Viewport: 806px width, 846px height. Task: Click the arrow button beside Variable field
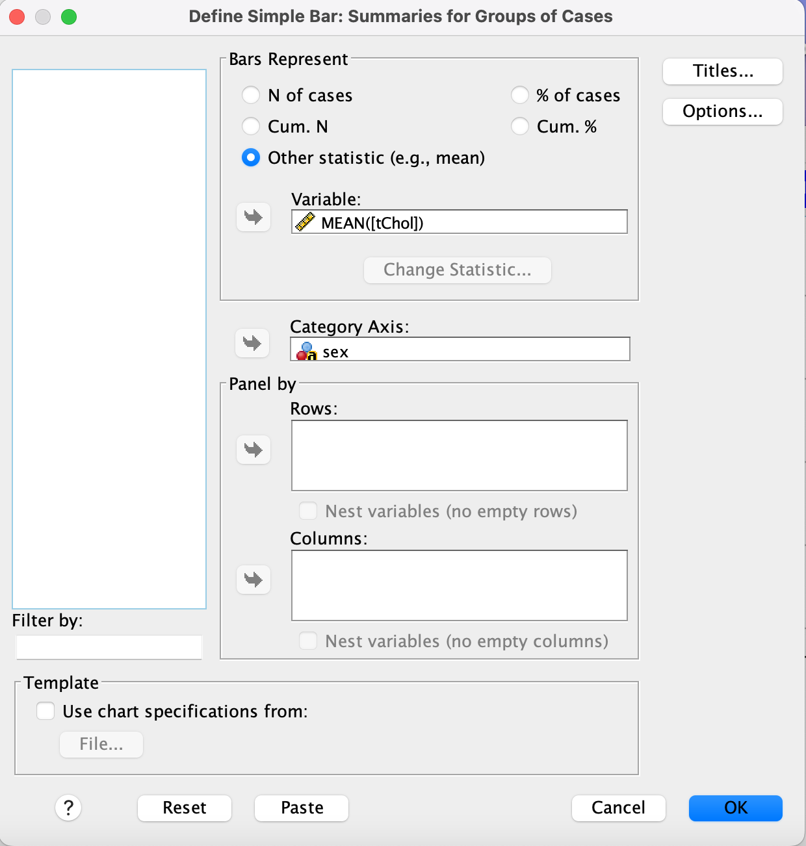(253, 217)
